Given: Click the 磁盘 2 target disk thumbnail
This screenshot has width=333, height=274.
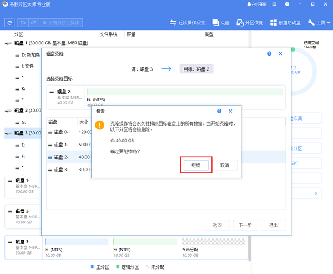Looking at the screenshot, I should coord(65,97).
